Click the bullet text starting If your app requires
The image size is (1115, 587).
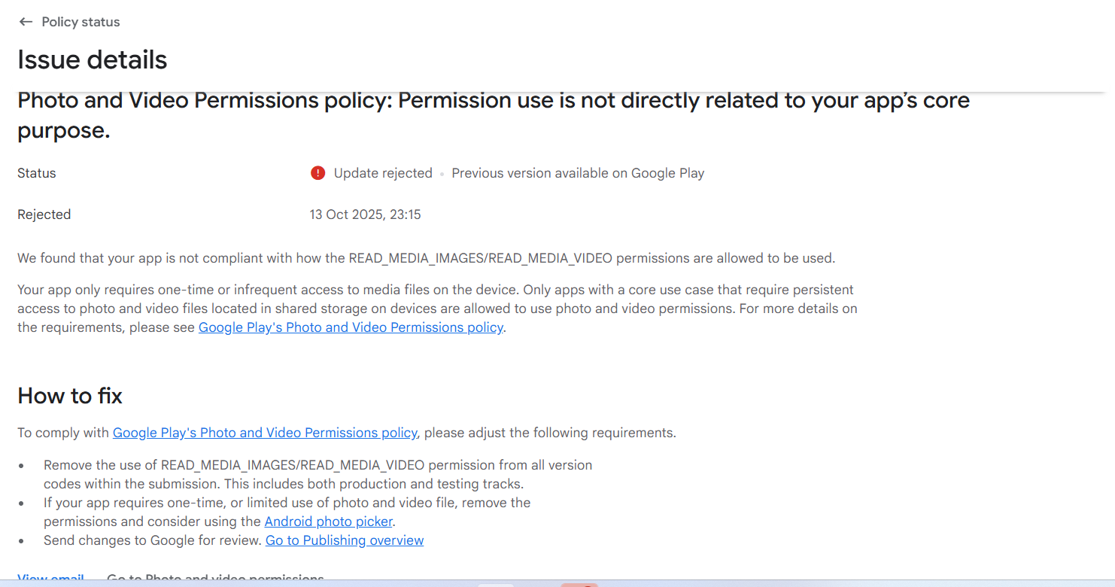287,503
